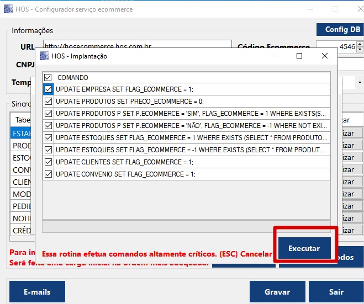Toggle UPDATE PRODUTOS P ECOMMERCE = 'NÃO' checkbox
This screenshot has width=364, height=304.
pyautogui.click(x=49, y=125)
